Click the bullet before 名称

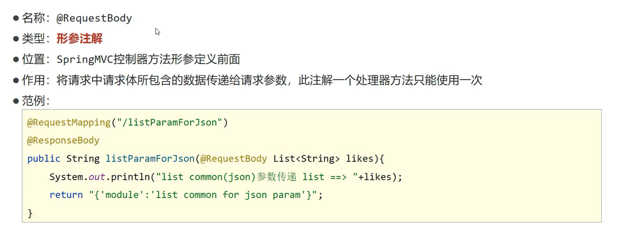[16, 18]
